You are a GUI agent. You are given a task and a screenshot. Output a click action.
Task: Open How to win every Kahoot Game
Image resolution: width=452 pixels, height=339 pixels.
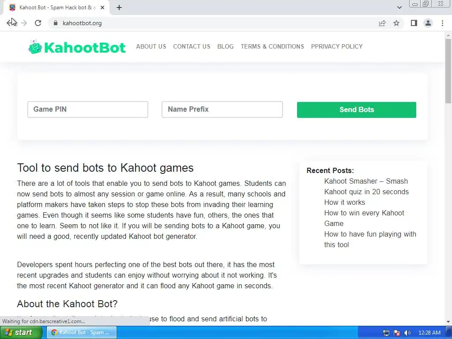(364, 218)
